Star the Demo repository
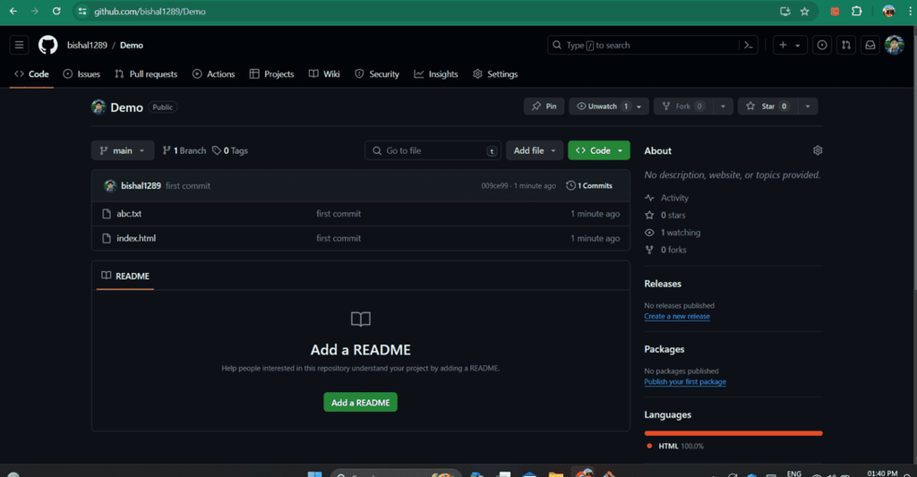Viewport: 917px width, 477px height. pos(767,106)
